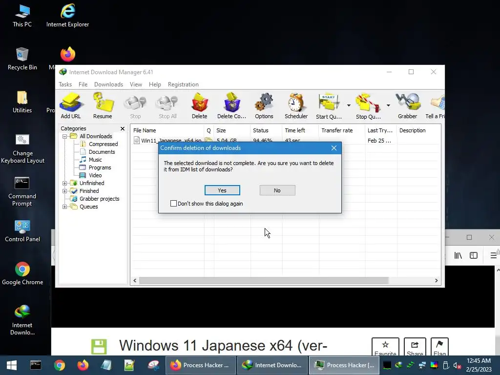Viewport: 500px width, 375px height.
Task: Open Chrome from the taskbar
Action: (59, 365)
